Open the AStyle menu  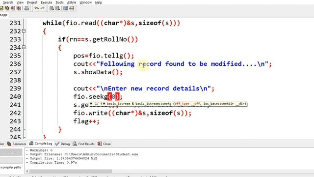point(72,2)
